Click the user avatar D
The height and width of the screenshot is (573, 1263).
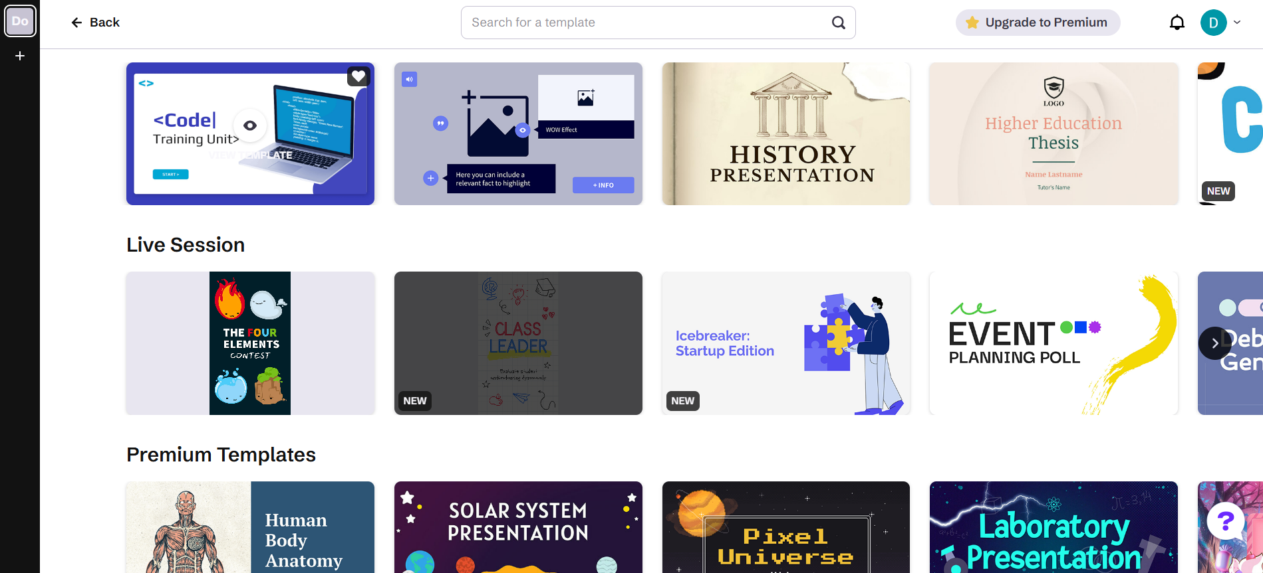pyautogui.click(x=1213, y=23)
